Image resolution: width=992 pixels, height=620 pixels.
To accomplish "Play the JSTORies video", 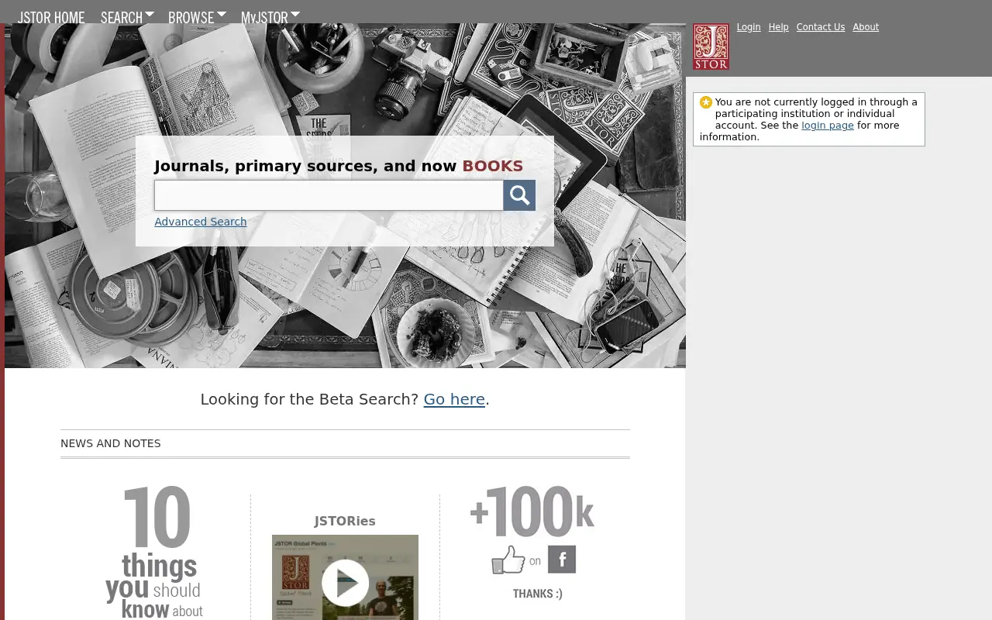I will 345,583.
